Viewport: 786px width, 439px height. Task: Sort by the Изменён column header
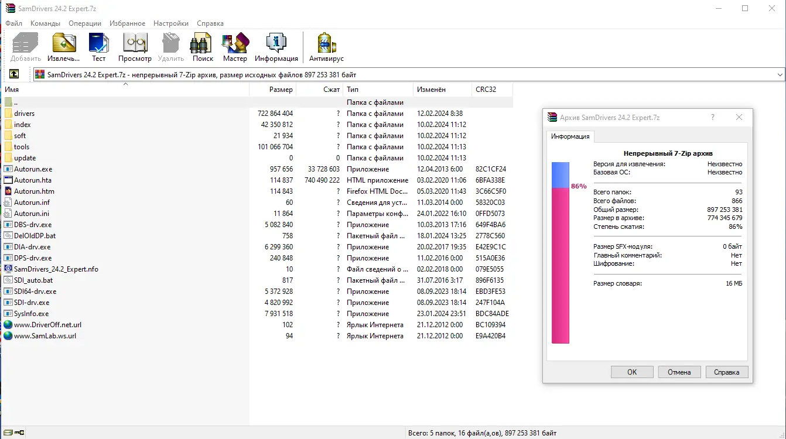click(443, 90)
